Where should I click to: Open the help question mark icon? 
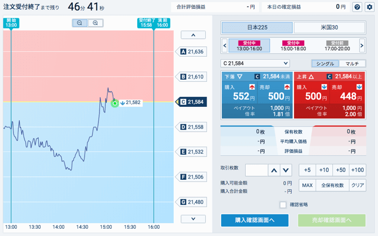[357, 7]
